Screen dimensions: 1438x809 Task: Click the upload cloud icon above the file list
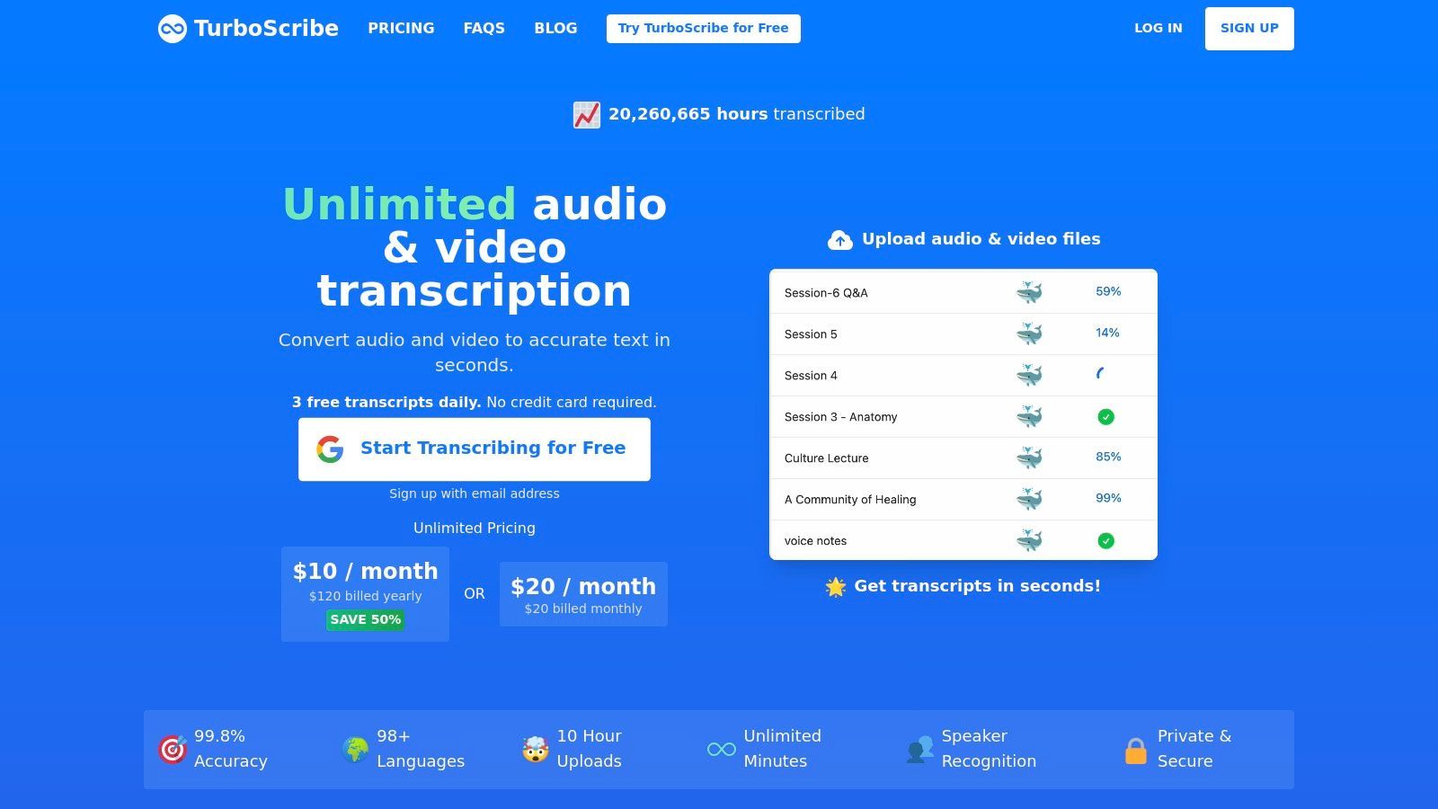click(839, 239)
